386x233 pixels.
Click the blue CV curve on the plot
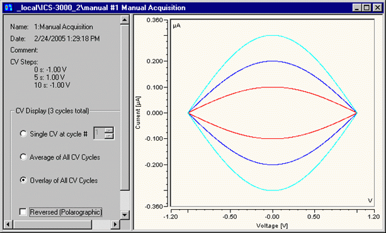tap(273, 61)
